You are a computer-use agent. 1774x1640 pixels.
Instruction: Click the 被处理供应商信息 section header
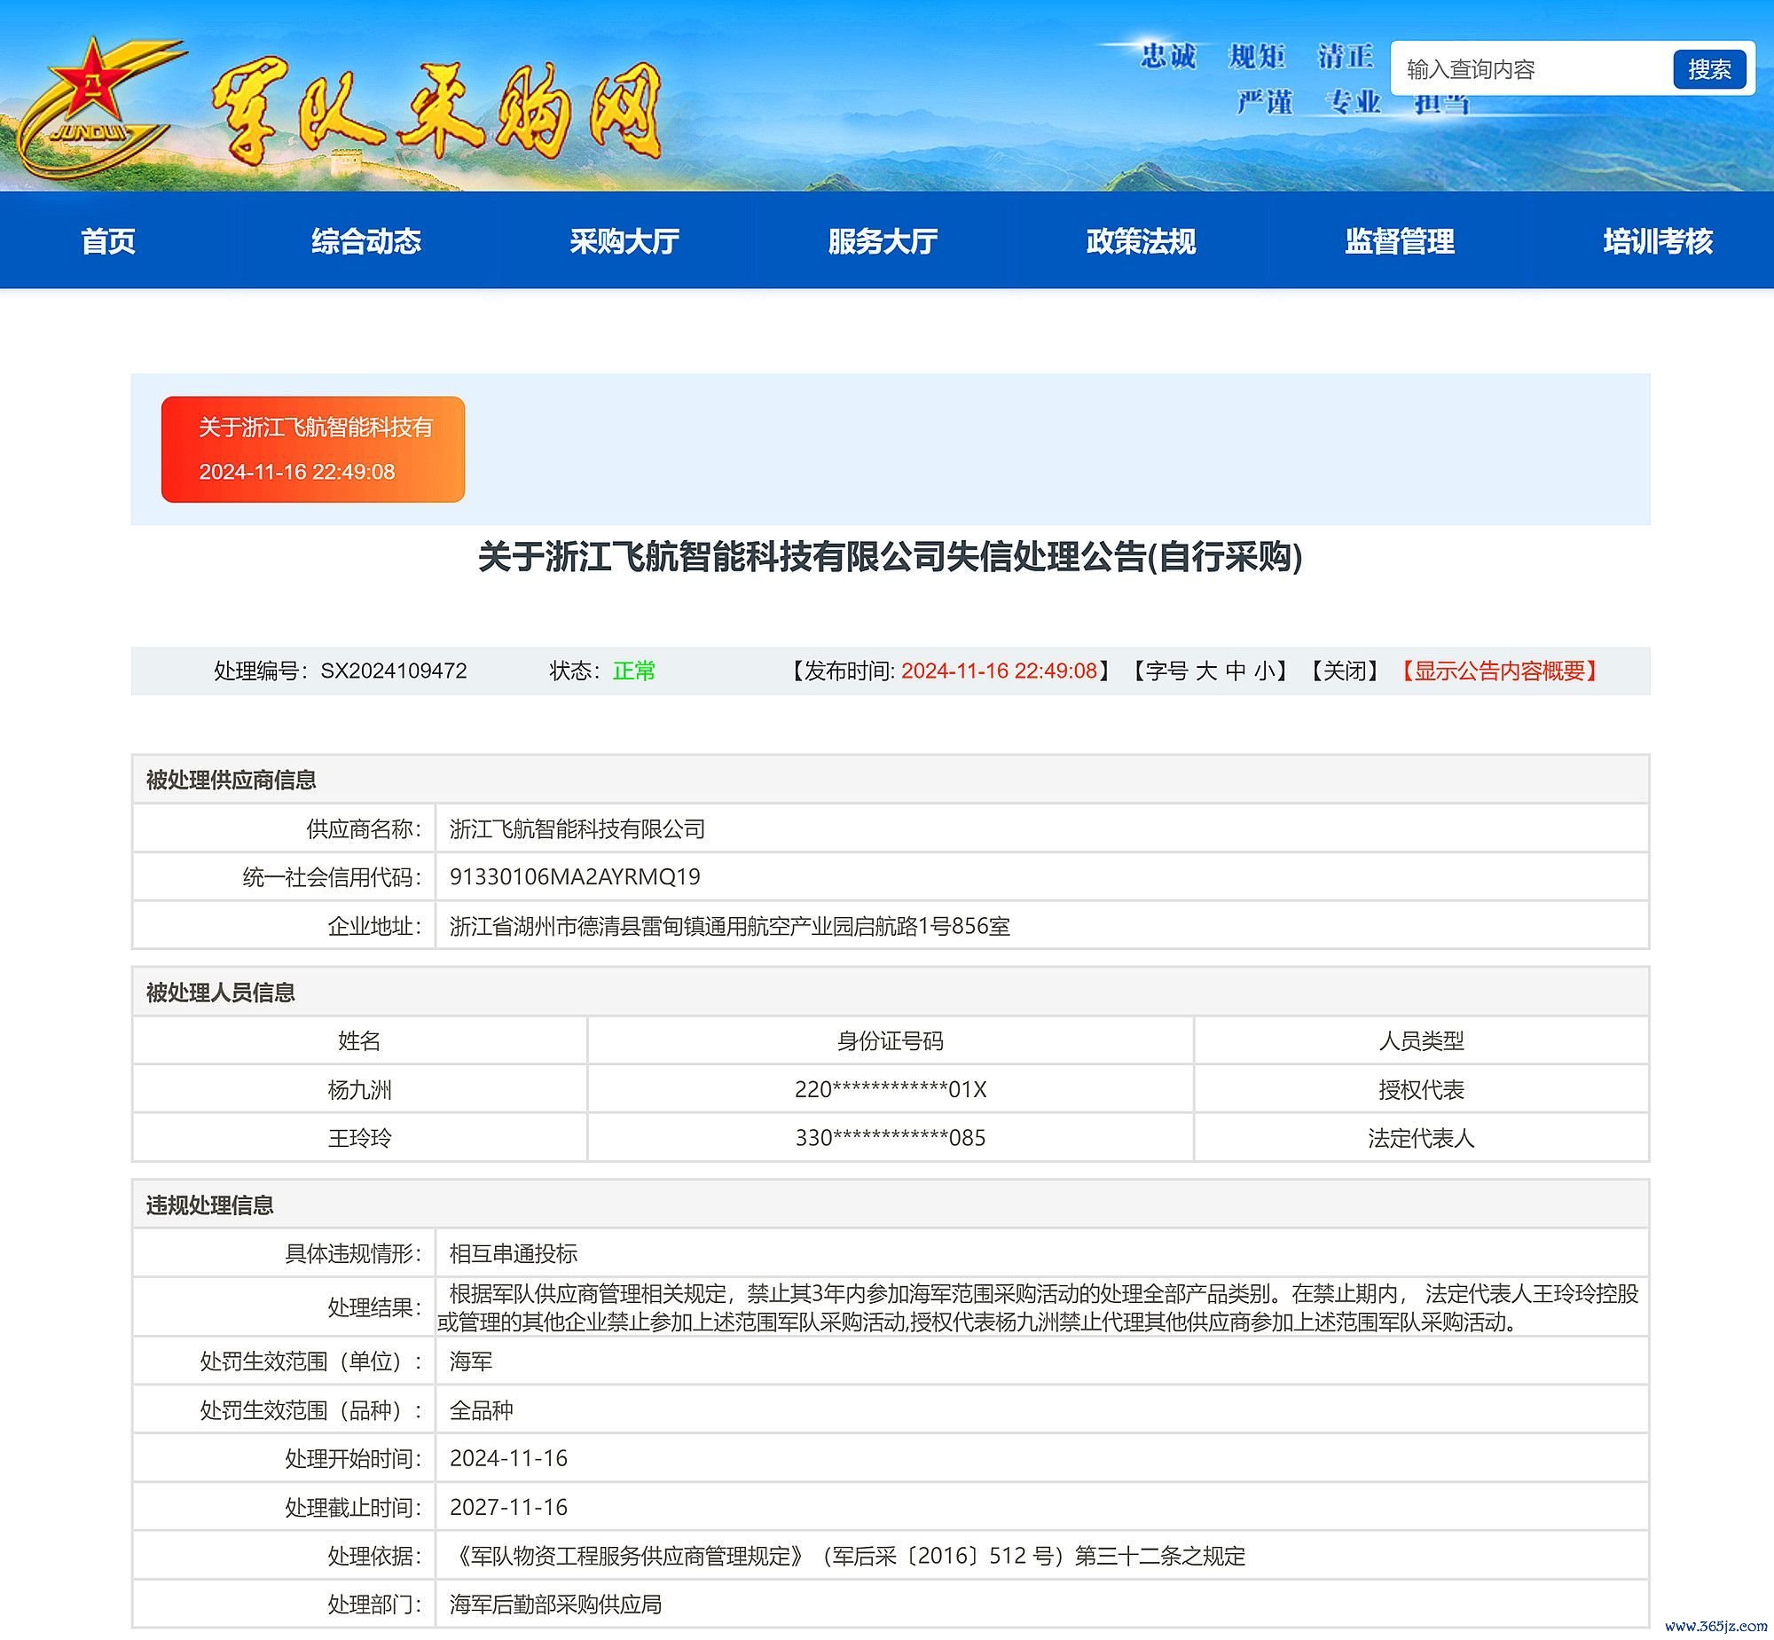click(x=891, y=780)
